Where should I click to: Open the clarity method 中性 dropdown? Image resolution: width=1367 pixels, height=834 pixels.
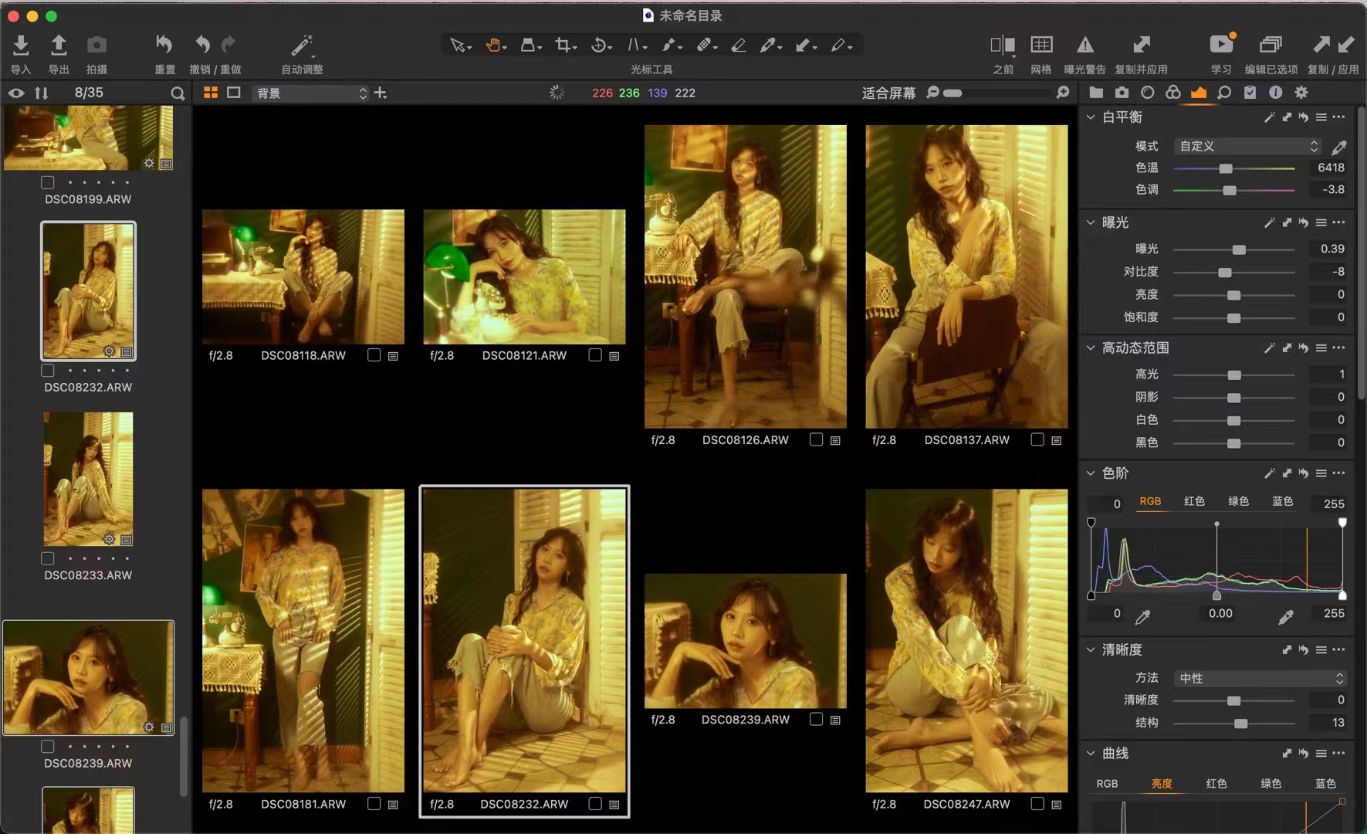(1260, 678)
